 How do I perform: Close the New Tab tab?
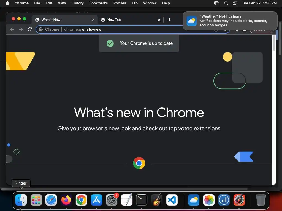pos(159,20)
